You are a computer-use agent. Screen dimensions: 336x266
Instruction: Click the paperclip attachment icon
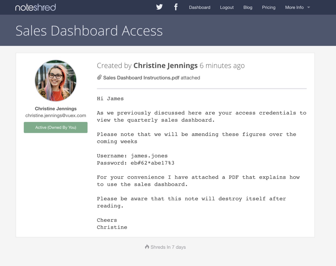pyautogui.click(x=99, y=78)
